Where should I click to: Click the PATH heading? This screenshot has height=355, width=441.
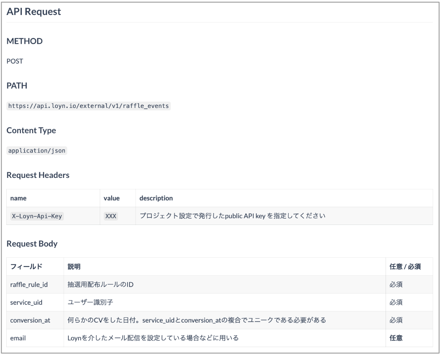17,86
